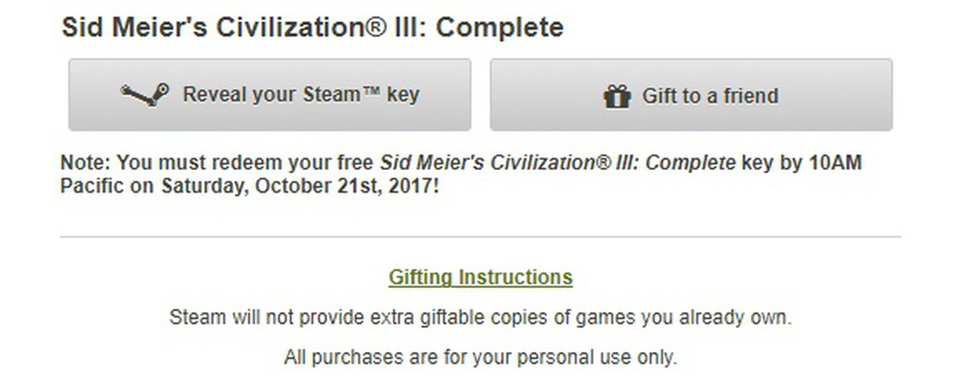Click the Sid Meier's Civilization III: Complete heading
Image resolution: width=978 pixels, height=379 pixels.
click(312, 28)
